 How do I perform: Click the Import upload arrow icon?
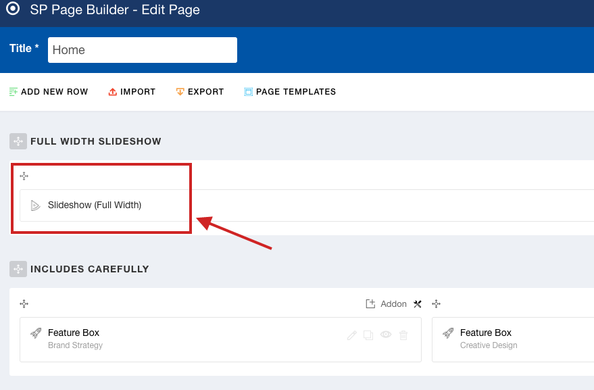click(112, 92)
